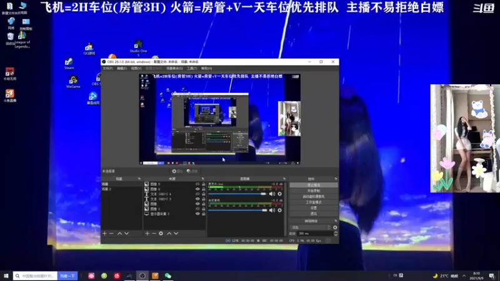The image size is (500, 281).
Task: Move the selected scene up
Action: (119, 234)
